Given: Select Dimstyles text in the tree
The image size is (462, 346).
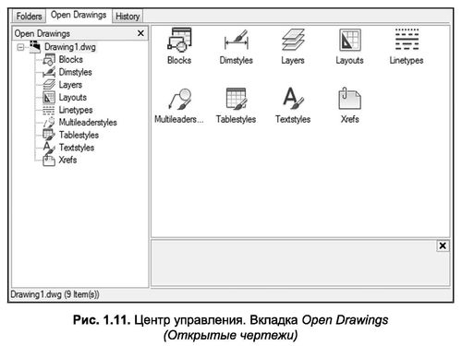Looking at the screenshot, I should click(x=76, y=72).
